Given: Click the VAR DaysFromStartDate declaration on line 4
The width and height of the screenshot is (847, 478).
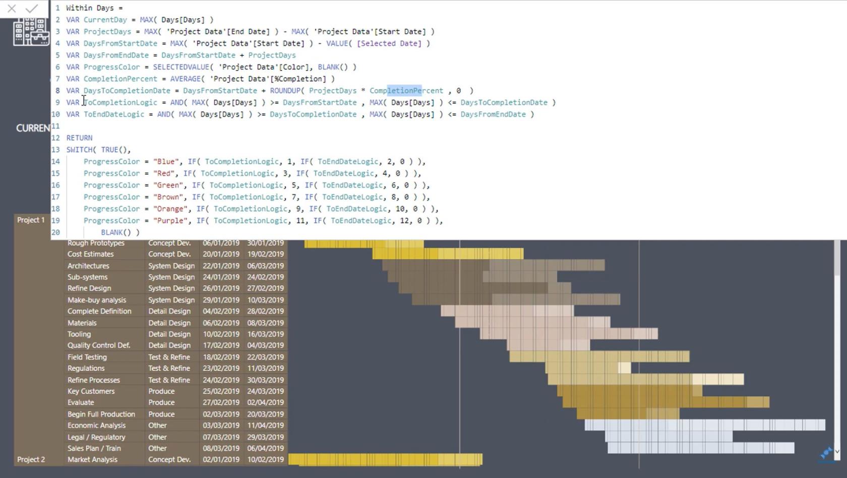Looking at the screenshot, I should pos(111,43).
